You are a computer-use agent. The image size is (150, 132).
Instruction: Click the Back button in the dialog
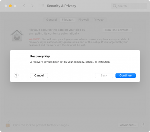[104, 75]
